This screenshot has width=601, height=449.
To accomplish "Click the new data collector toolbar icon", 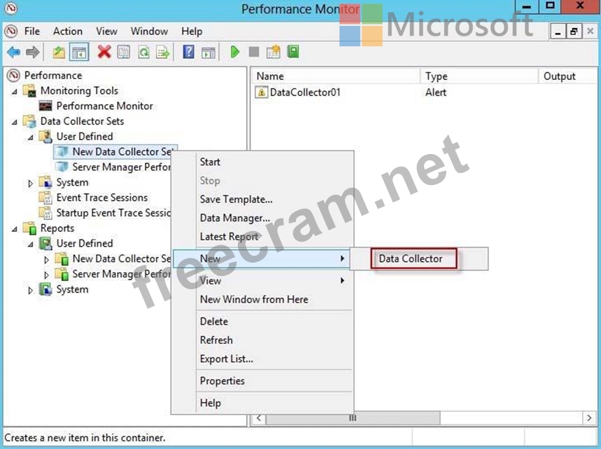I will pyautogui.click(x=274, y=52).
